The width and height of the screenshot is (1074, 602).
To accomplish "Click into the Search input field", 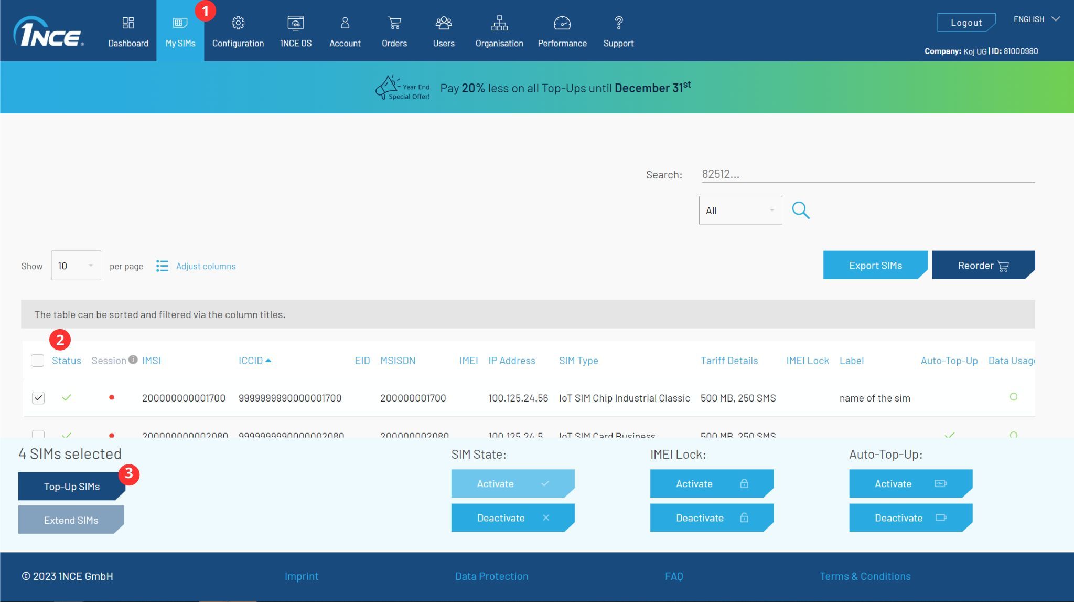I will coord(868,174).
